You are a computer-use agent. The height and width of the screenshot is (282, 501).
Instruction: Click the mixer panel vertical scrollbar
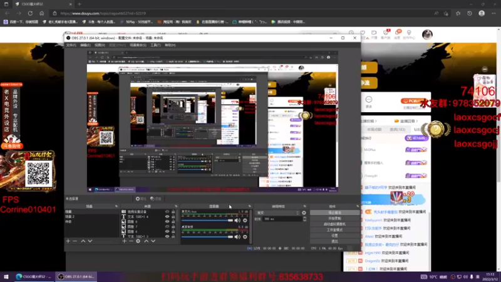[x=250, y=227]
